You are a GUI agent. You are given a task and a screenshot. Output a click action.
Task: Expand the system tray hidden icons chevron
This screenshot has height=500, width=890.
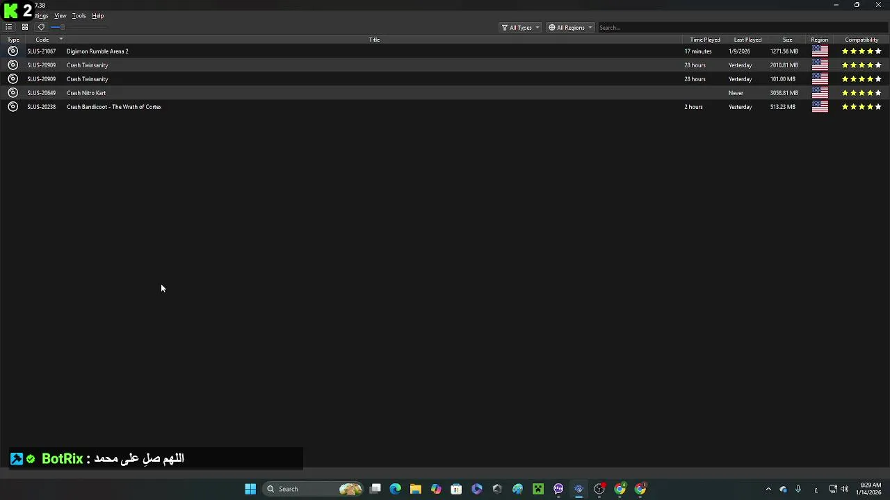(x=768, y=489)
